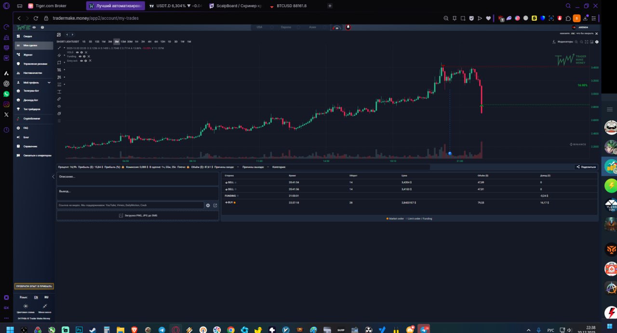Select the rectangle shape drawing tool
Viewport: 617px width, 333px height.
59,63
